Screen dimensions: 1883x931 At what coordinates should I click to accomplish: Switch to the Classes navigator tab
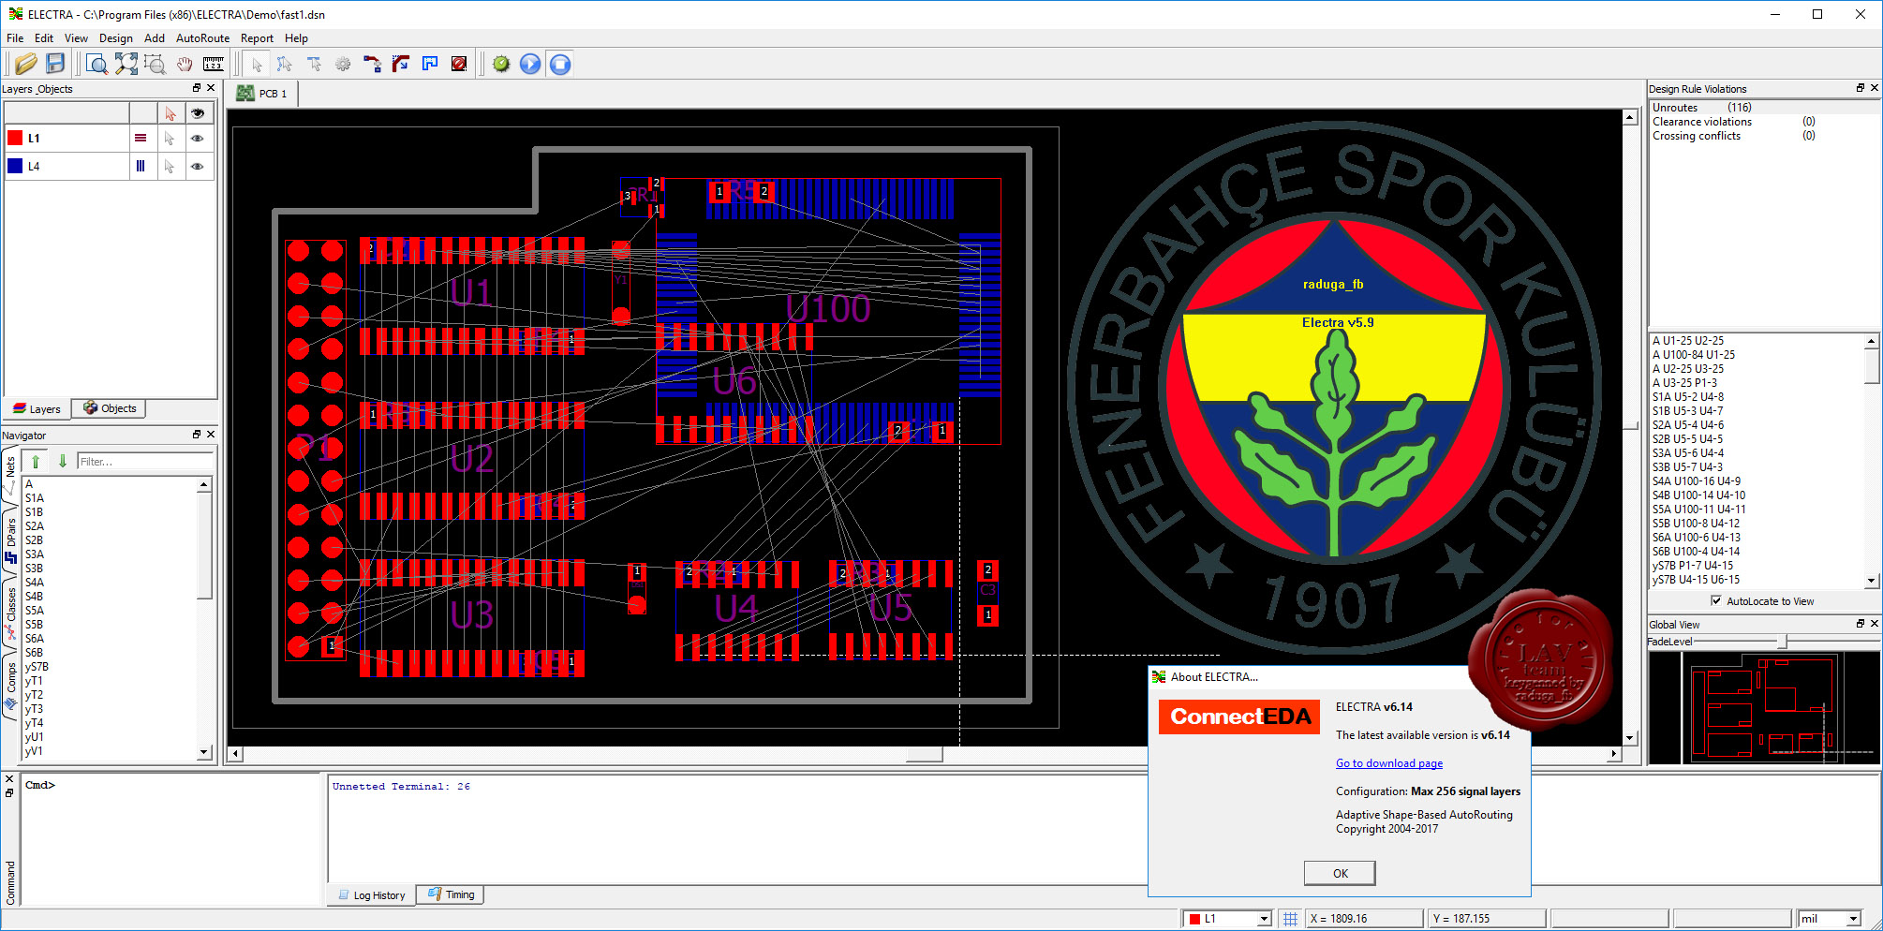[x=11, y=613]
